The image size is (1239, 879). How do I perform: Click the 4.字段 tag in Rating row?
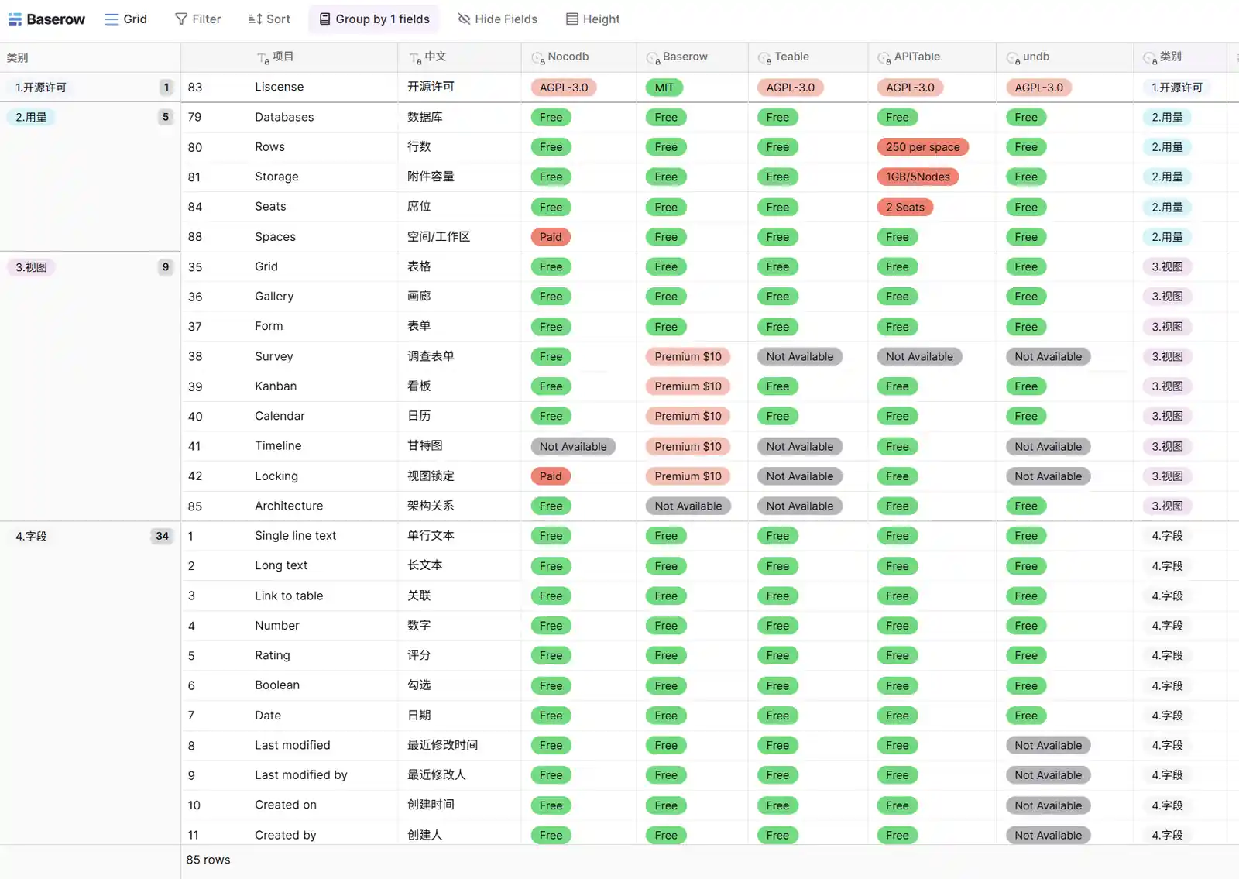point(1167,655)
